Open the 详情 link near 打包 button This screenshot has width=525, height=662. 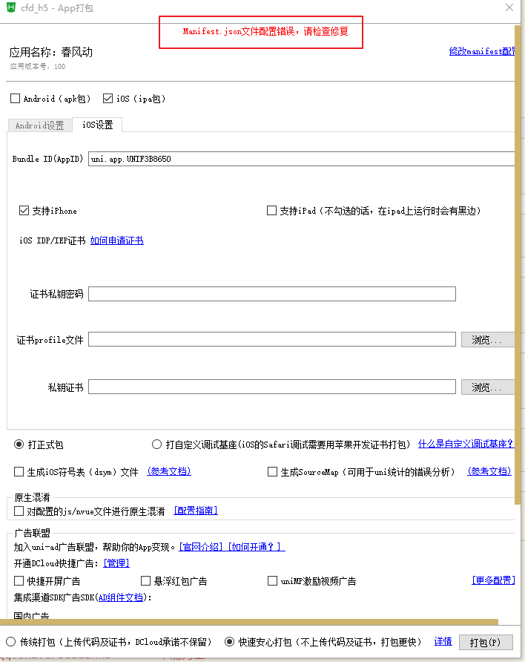(443, 642)
